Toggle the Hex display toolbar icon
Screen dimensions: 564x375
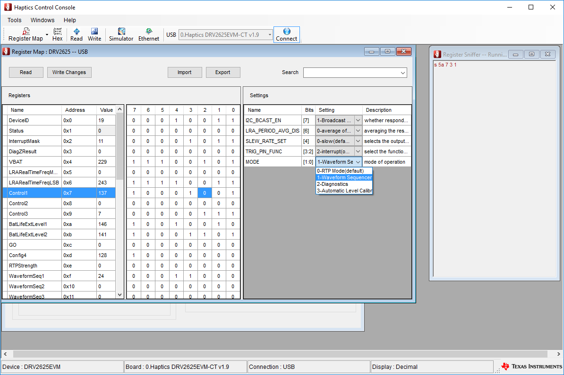coord(57,35)
